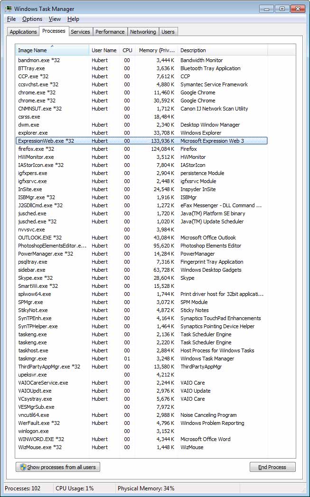Select the VESMgrSub.exe process
Viewport: 310px width, 497px height.
(x=141, y=407)
